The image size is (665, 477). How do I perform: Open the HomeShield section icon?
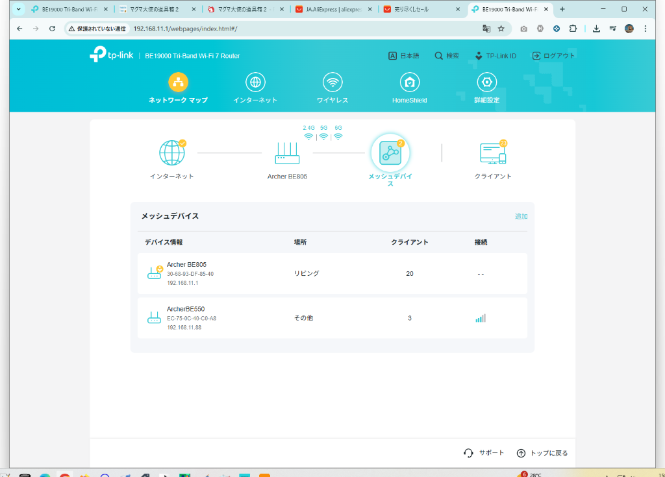click(410, 82)
